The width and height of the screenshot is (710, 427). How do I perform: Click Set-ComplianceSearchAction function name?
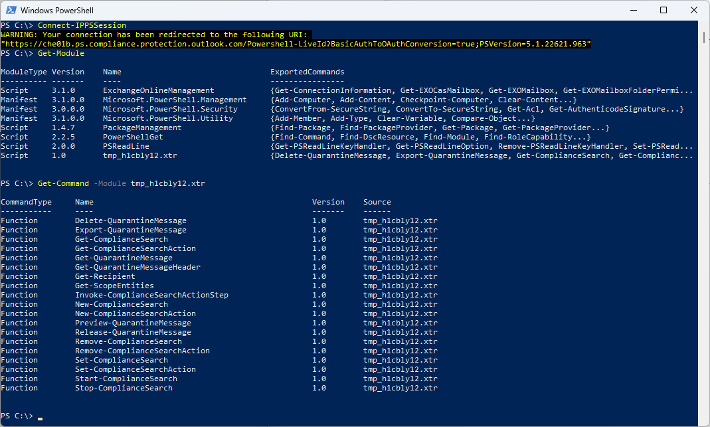coord(135,369)
